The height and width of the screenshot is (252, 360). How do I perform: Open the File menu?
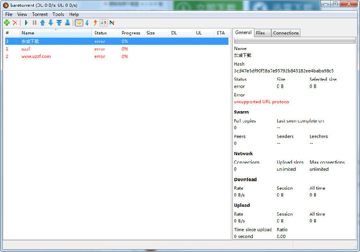[9, 14]
